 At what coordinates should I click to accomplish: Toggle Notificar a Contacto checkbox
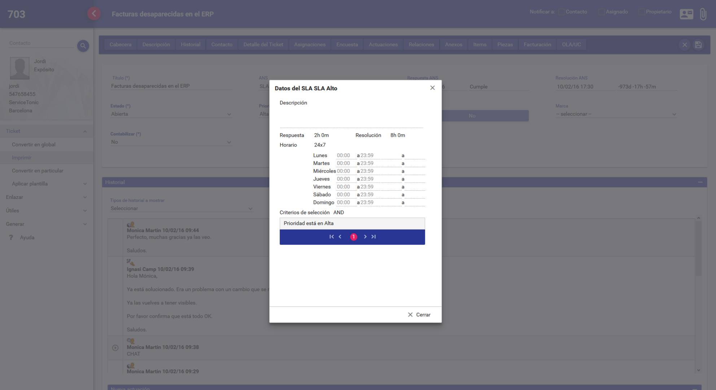tap(562, 12)
